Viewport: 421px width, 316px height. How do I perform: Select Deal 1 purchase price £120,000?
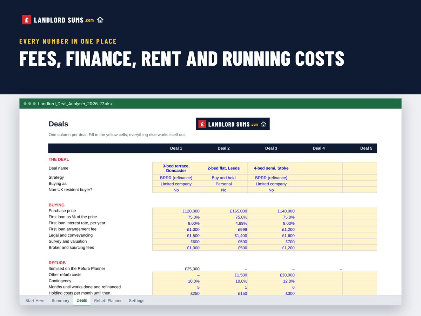click(176, 211)
